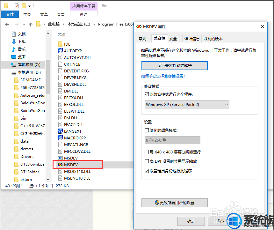
Task: Open quick access toolbar customize dropdown arrow
Action: point(30,6)
